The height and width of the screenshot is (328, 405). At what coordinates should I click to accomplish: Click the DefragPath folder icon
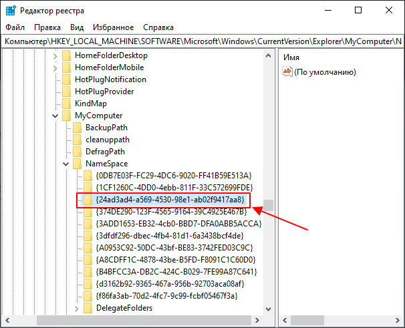pyautogui.click(x=77, y=152)
